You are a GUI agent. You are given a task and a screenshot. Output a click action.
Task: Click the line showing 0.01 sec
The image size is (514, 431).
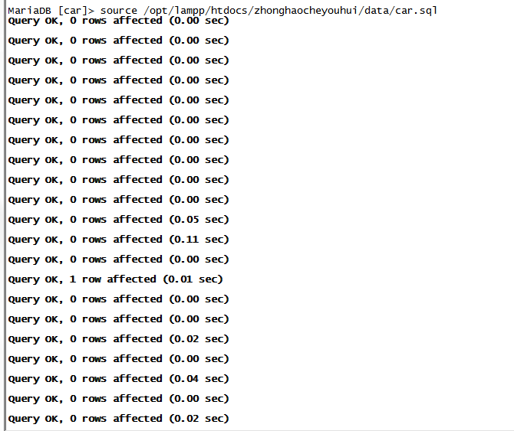[115, 279]
